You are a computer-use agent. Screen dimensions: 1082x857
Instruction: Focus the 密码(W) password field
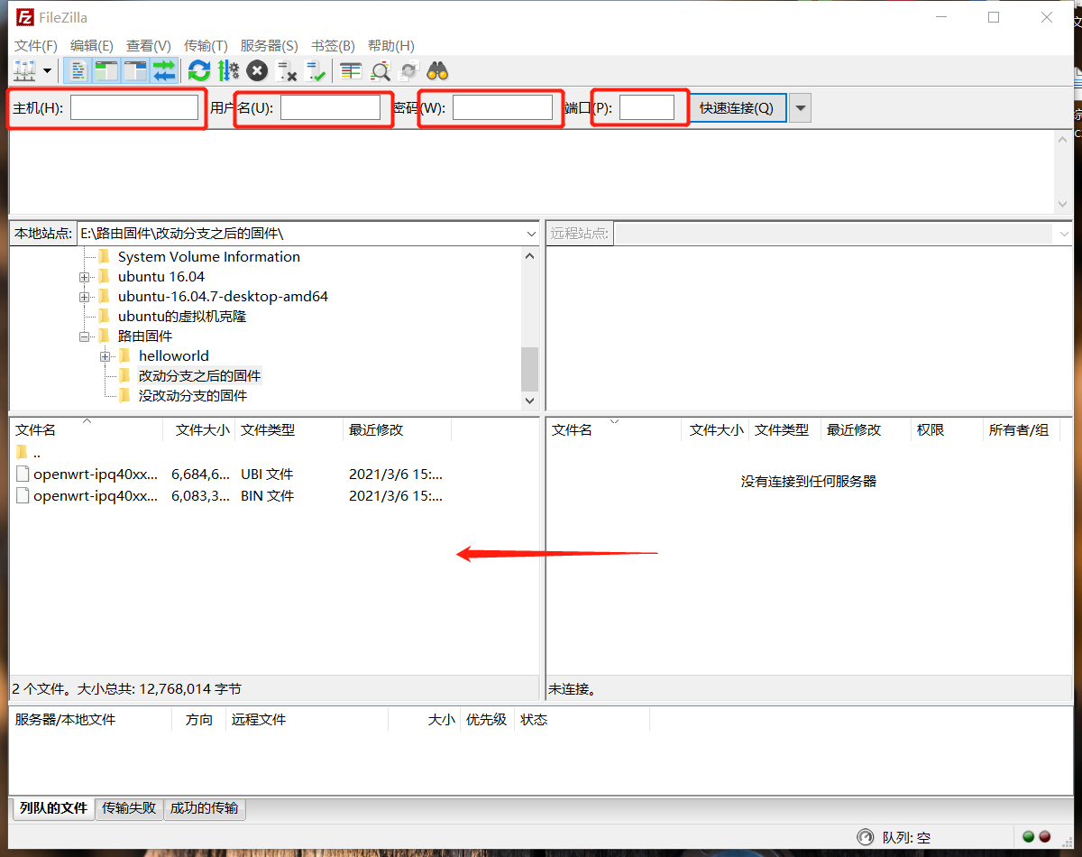coord(502,107)
